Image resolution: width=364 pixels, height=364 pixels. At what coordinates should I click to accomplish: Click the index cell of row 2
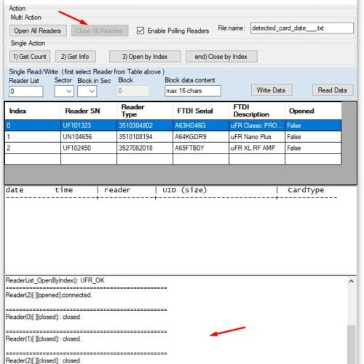point(33,148)
